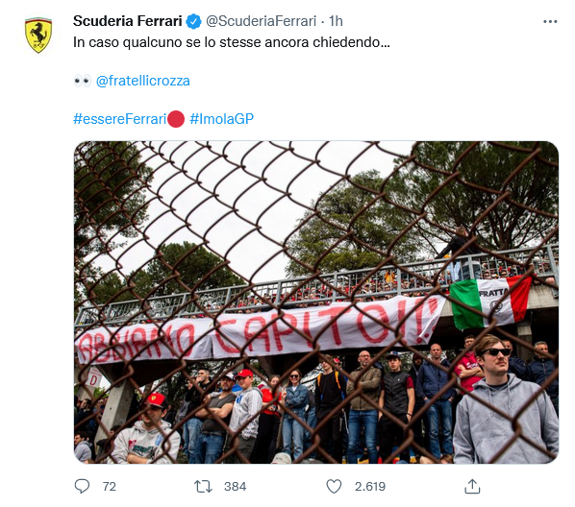
Task: Click the red circle emoji
Action: point(176,119)
